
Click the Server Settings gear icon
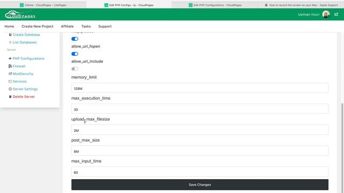(x=10, y=89)
